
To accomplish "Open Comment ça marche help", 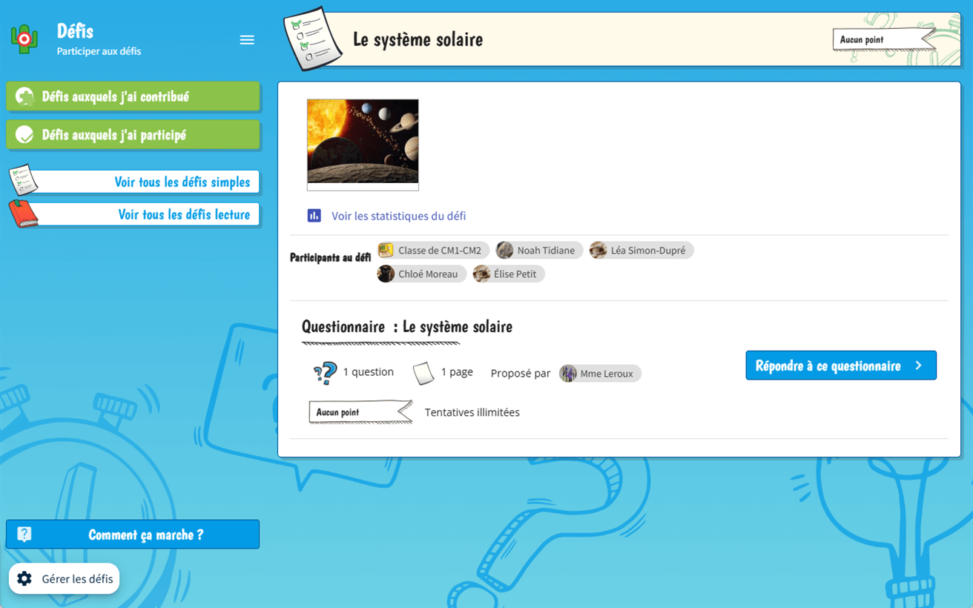I will (145, 535).
